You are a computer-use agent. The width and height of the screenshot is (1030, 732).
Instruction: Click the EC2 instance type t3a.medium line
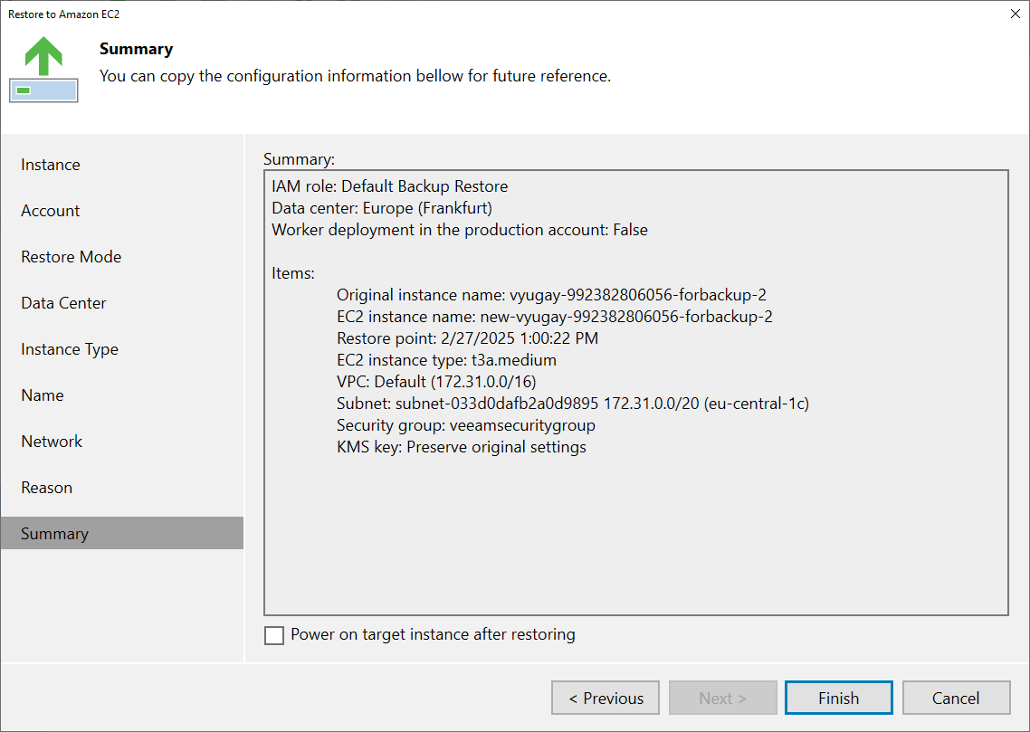[446, 360]
